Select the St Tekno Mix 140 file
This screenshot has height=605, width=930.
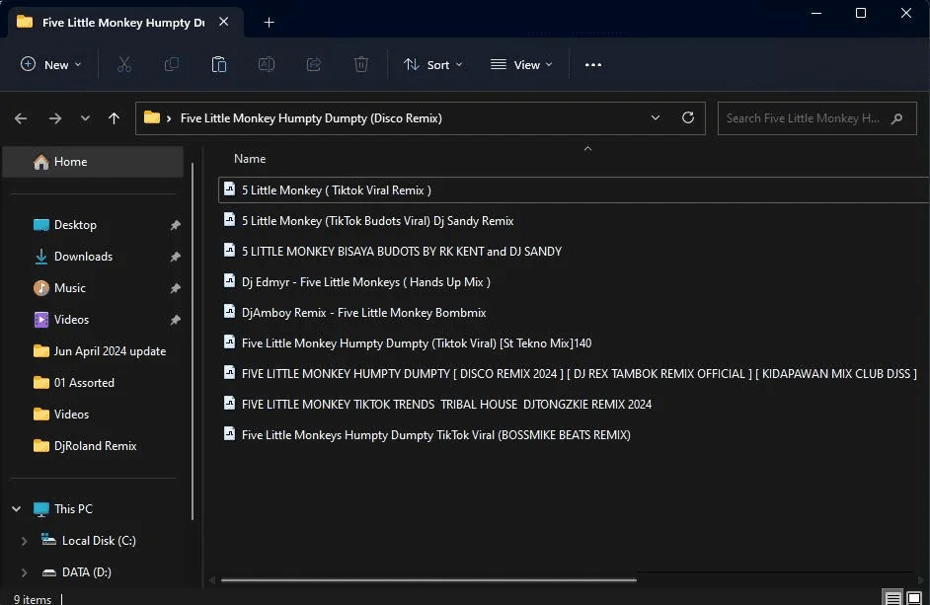417,343
